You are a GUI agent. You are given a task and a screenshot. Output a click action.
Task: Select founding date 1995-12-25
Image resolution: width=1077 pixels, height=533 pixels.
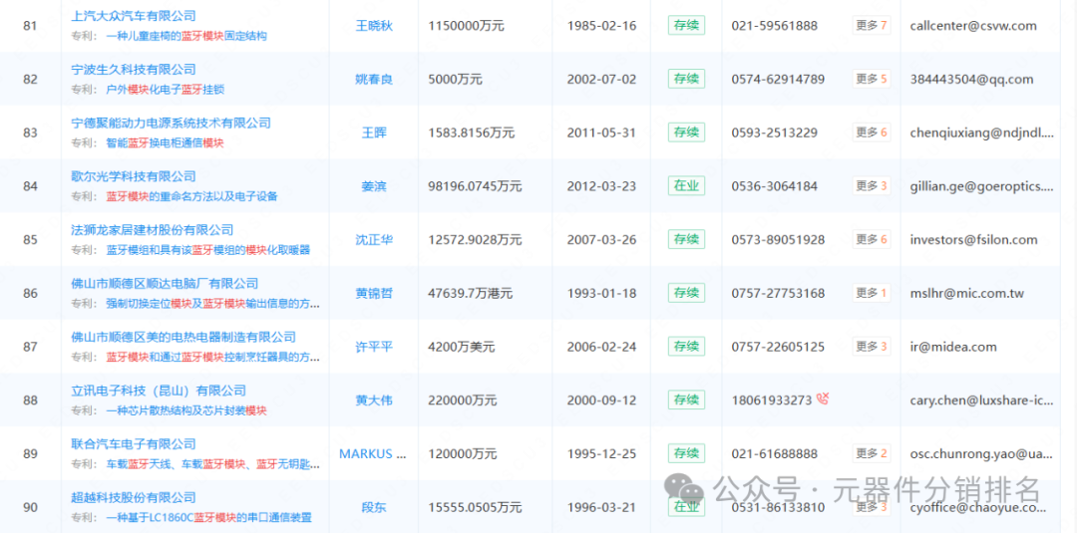[601, 454]
